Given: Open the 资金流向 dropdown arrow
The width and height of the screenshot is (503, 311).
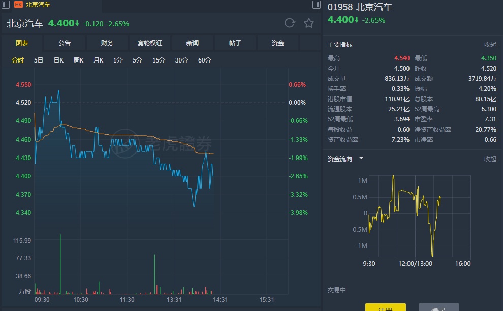Looking at the screenshot, I should [361, 158].
